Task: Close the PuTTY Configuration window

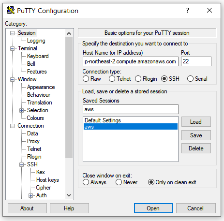Action: pyautogui.click(x=209, y=10)
